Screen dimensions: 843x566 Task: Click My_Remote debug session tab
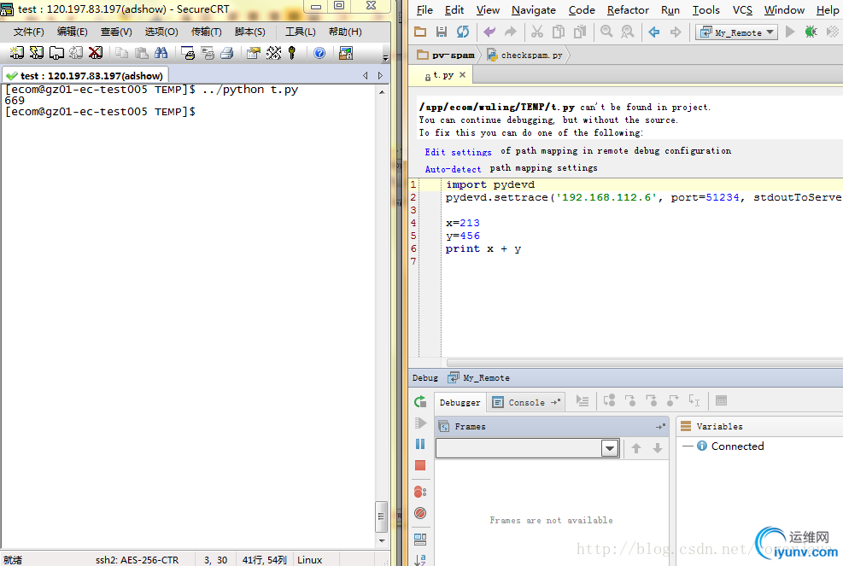coord(479,378)
